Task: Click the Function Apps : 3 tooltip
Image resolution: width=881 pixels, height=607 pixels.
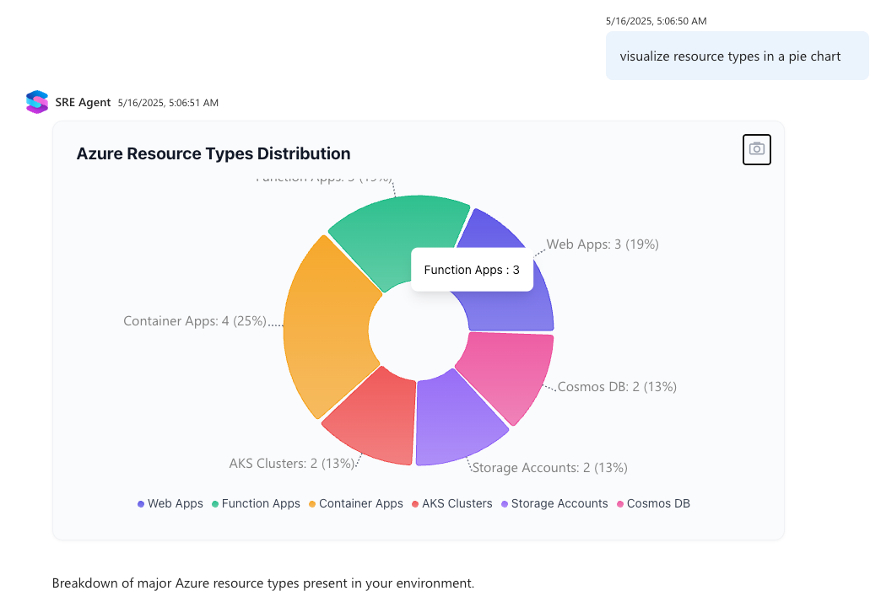Action: [x=472, y=270]
